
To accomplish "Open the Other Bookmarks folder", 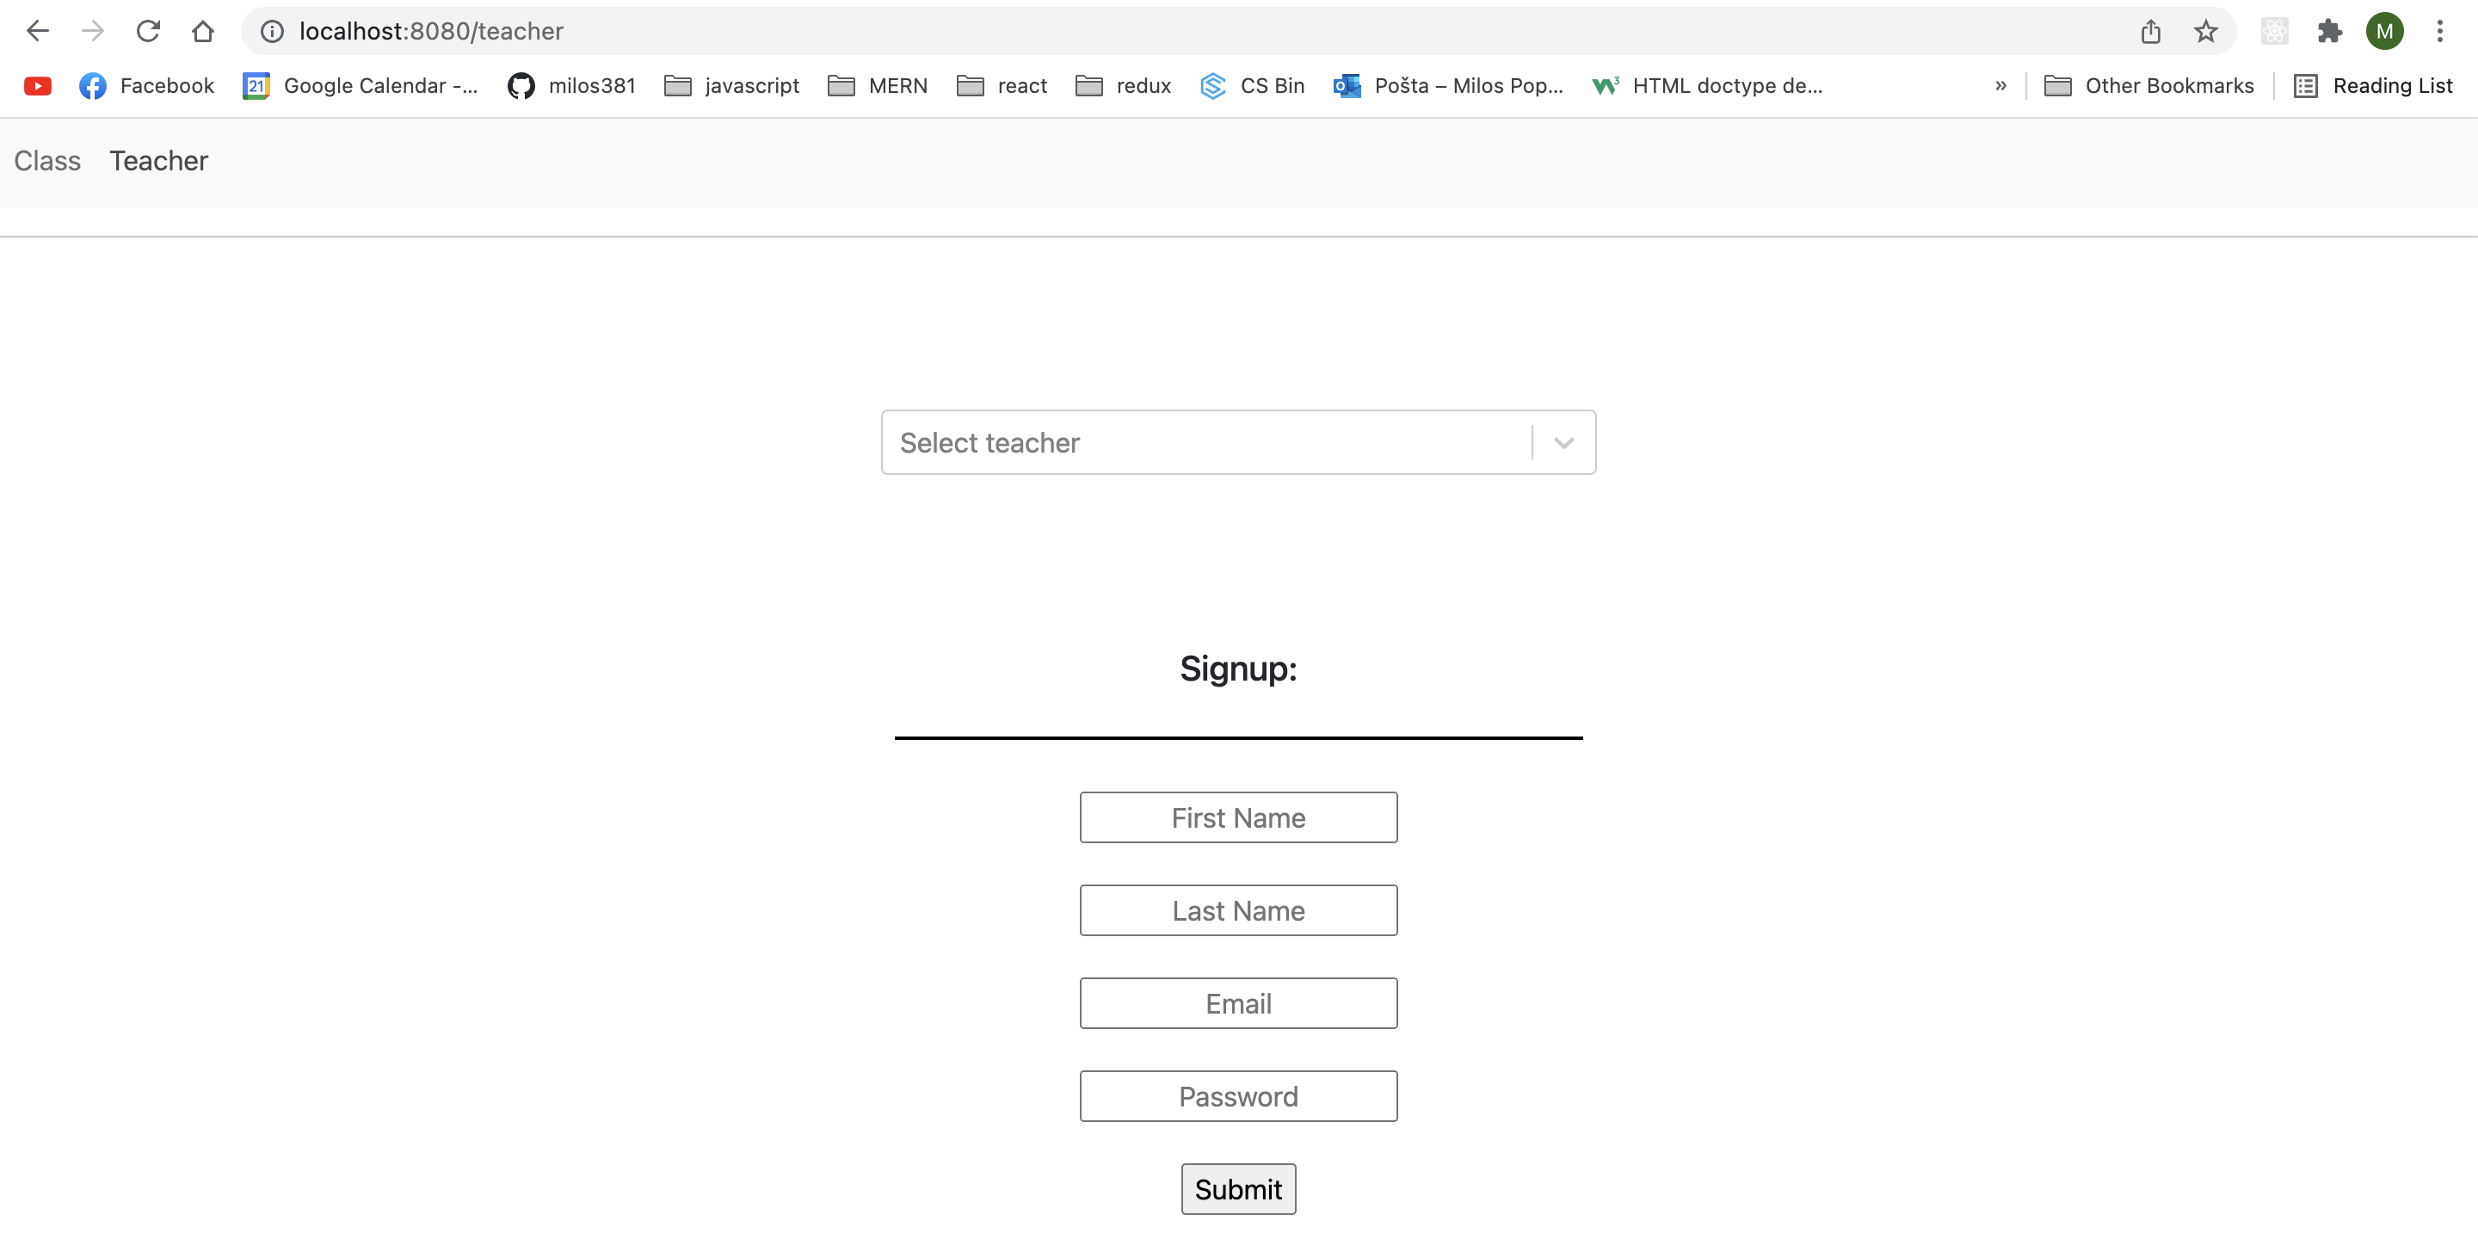I will pyautogui.click(x=2149, y=86).
